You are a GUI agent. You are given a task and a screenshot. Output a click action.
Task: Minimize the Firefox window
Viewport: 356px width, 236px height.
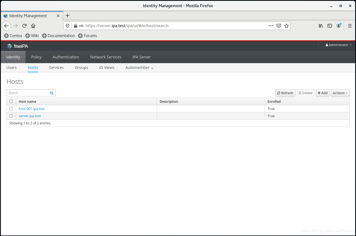[331, 6]
